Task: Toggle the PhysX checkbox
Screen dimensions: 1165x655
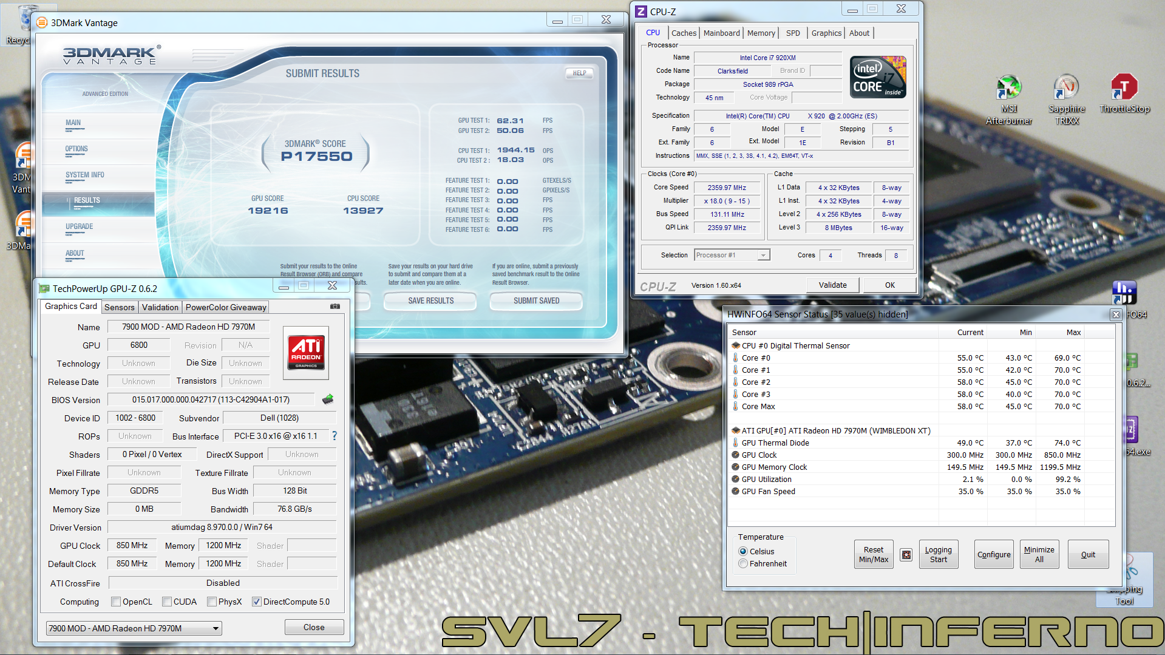Action: (212, 602)
